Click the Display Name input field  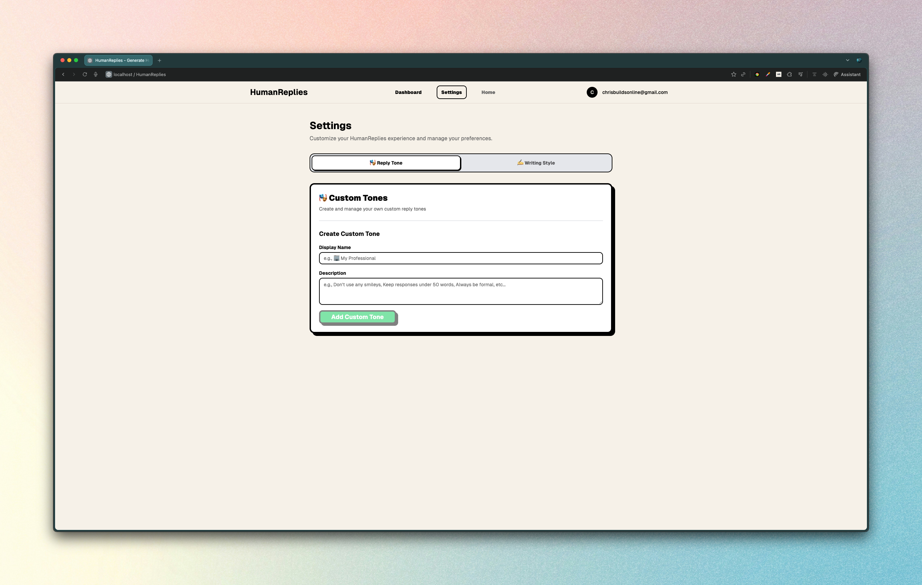[x=461, y=259]
